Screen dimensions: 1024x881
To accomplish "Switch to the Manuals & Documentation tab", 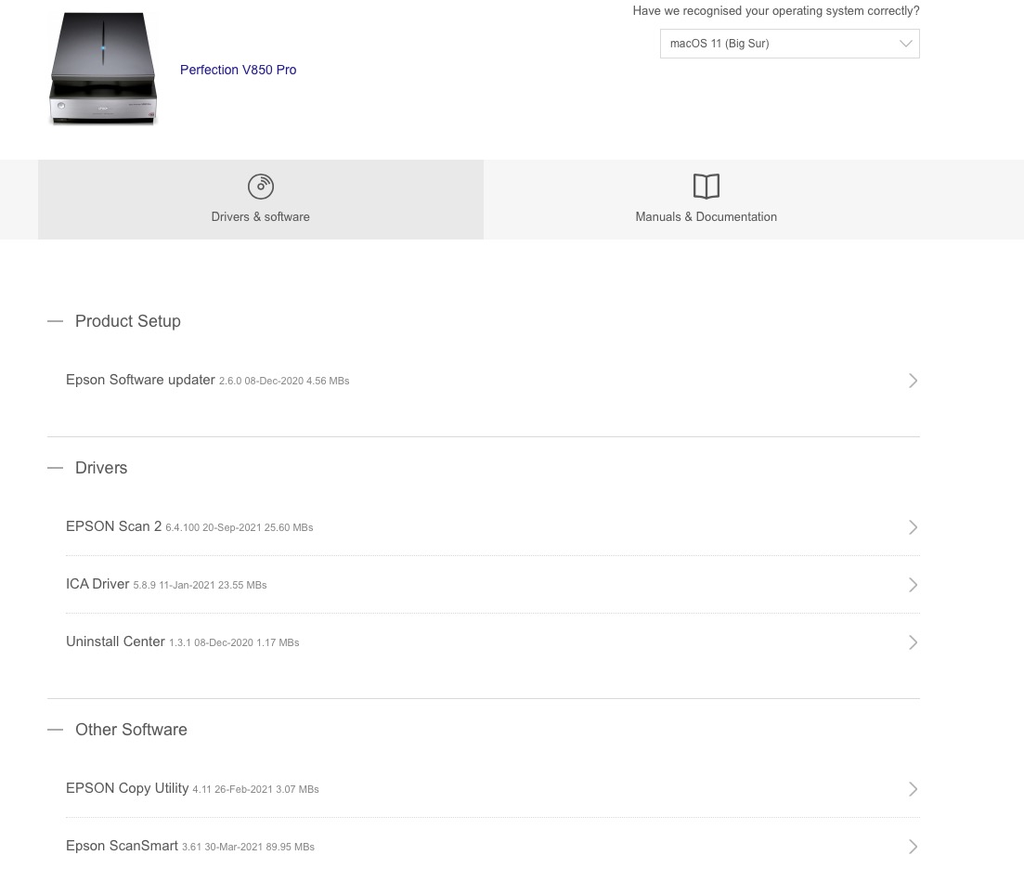I will [706, 200].
